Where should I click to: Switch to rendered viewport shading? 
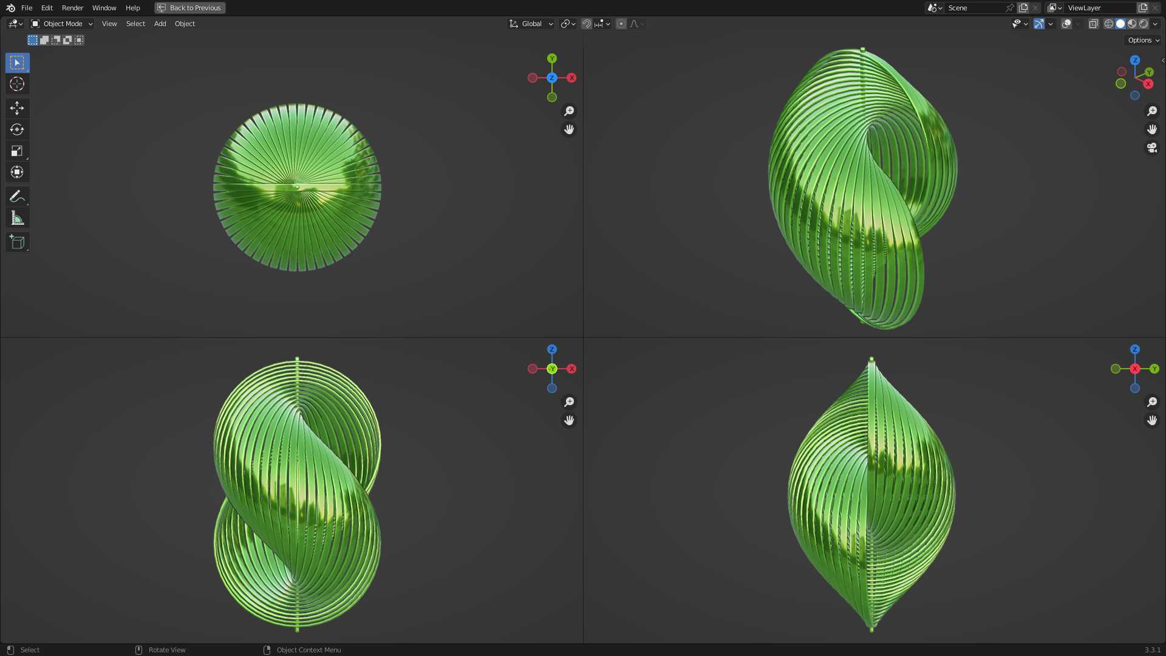pos(1144,24)
